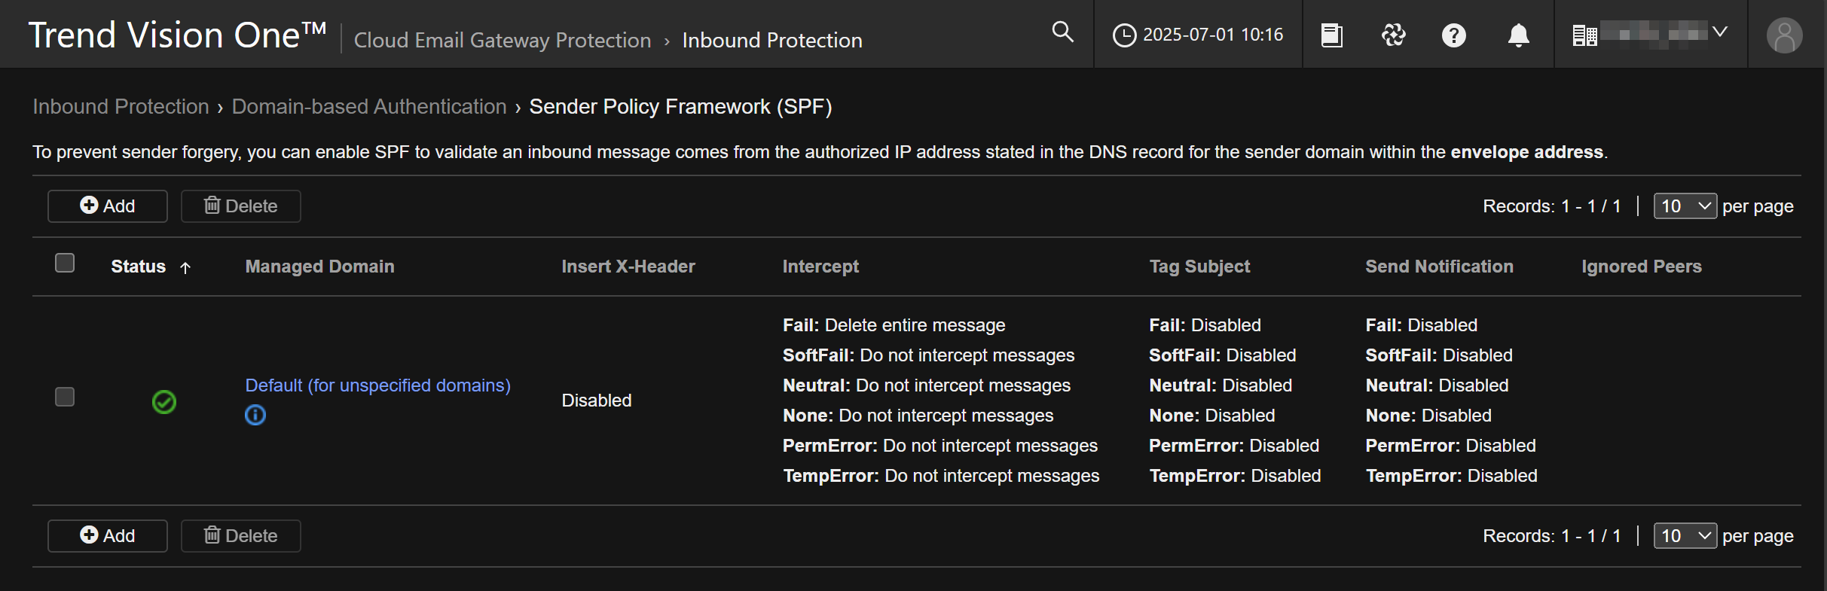Open the documentation notes icon
The height and width of the screenshot is (591, 1827).
[1331, 35]
